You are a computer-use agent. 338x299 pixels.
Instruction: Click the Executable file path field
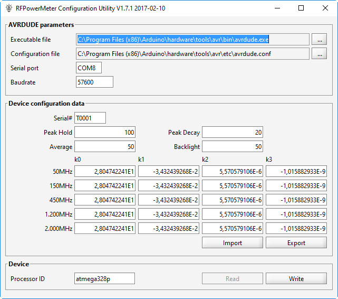[x=192, y=40]
